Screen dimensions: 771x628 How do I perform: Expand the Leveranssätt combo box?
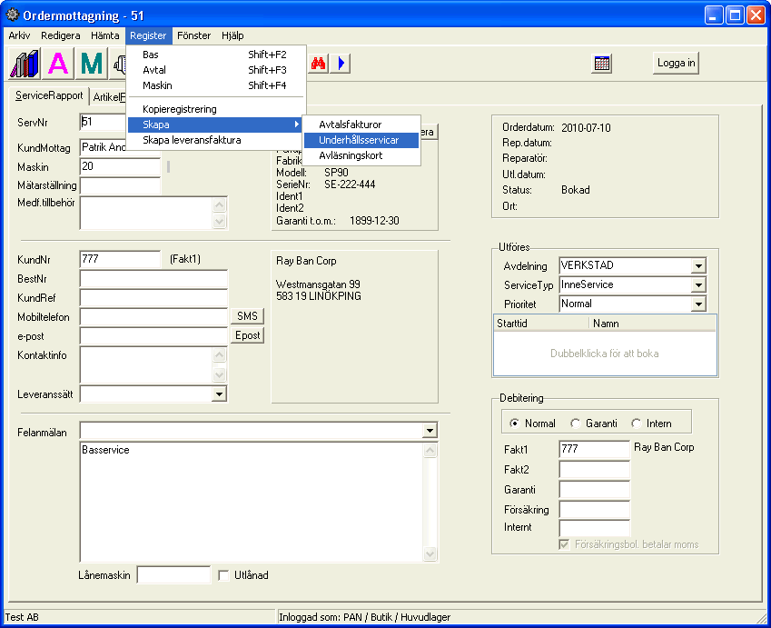pyautogui.click(x=219, y=394)
